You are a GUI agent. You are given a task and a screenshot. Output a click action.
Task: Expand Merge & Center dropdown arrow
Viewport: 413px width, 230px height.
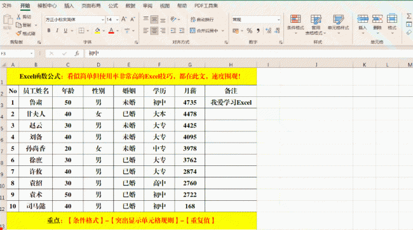223,30
